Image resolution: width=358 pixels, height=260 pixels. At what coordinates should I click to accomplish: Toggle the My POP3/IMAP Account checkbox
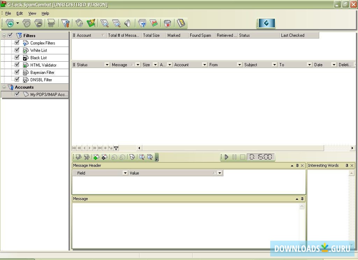pos(17,94)
